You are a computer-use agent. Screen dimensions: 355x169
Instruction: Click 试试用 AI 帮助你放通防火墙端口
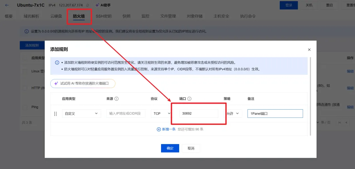click(x=83, y=83)
